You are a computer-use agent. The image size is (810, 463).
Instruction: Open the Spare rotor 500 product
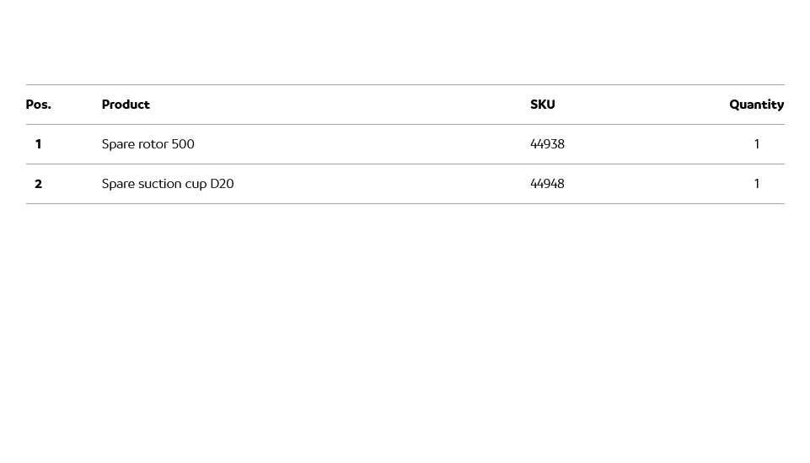[148, 144]
